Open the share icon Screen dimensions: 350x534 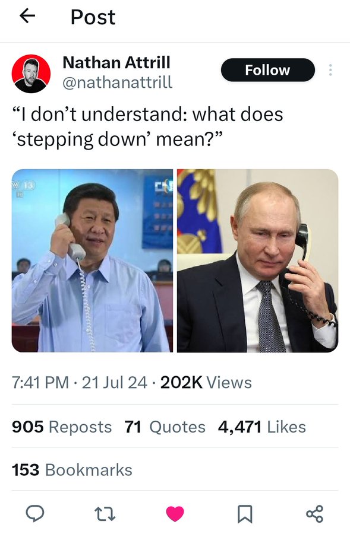point(314,514)
